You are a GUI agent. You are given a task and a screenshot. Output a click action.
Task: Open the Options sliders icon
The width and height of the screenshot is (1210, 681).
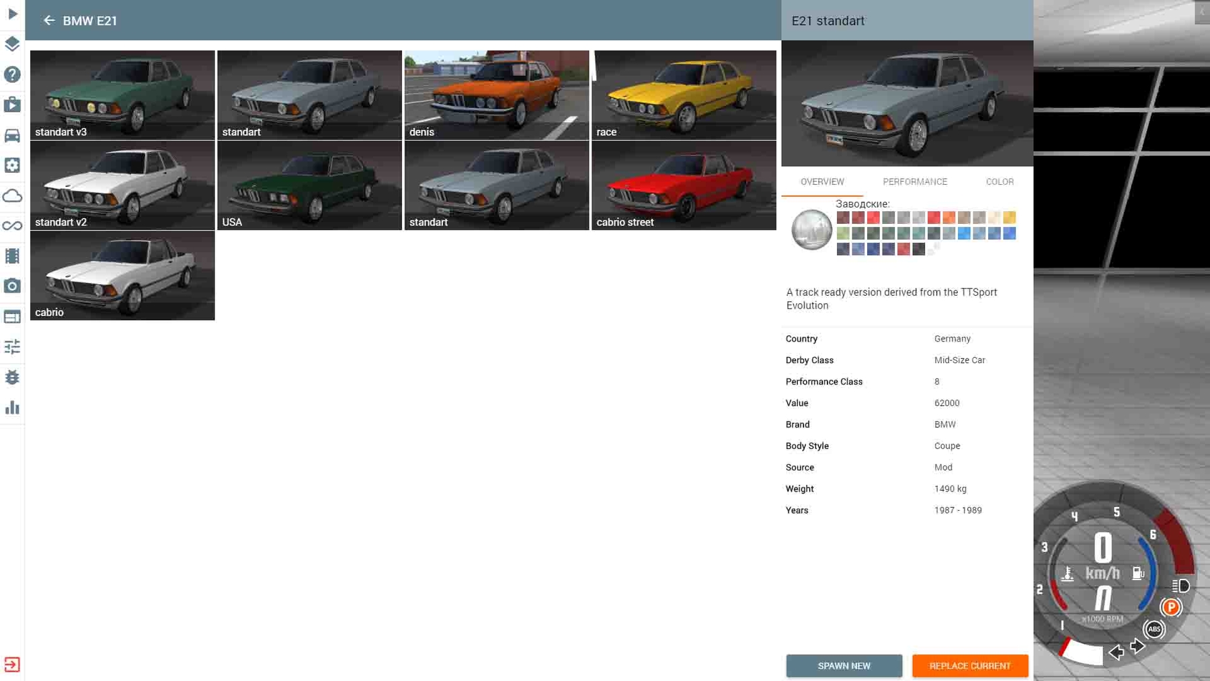12,347
